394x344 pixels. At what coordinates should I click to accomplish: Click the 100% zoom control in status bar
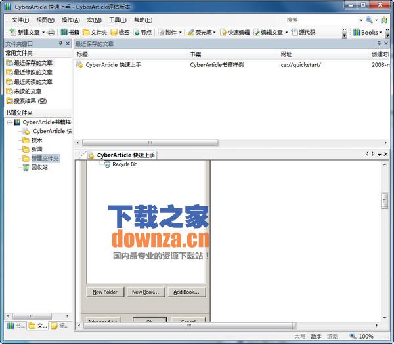362,337
